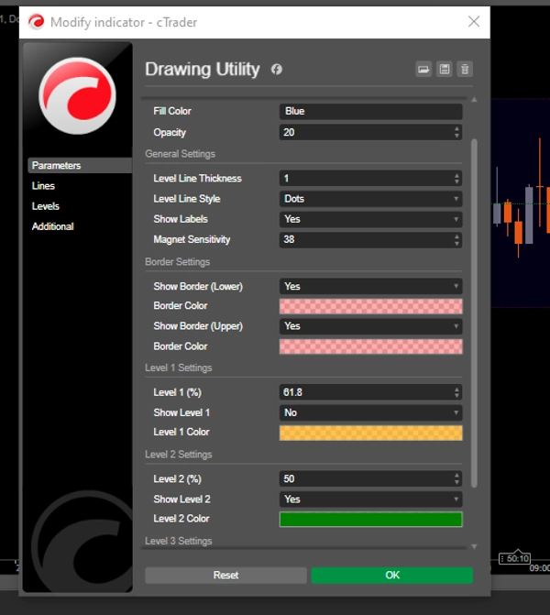Screen dimensions: 550x615
Task: Open the Show Labels dropdown
Action: (x=370, y=219)
